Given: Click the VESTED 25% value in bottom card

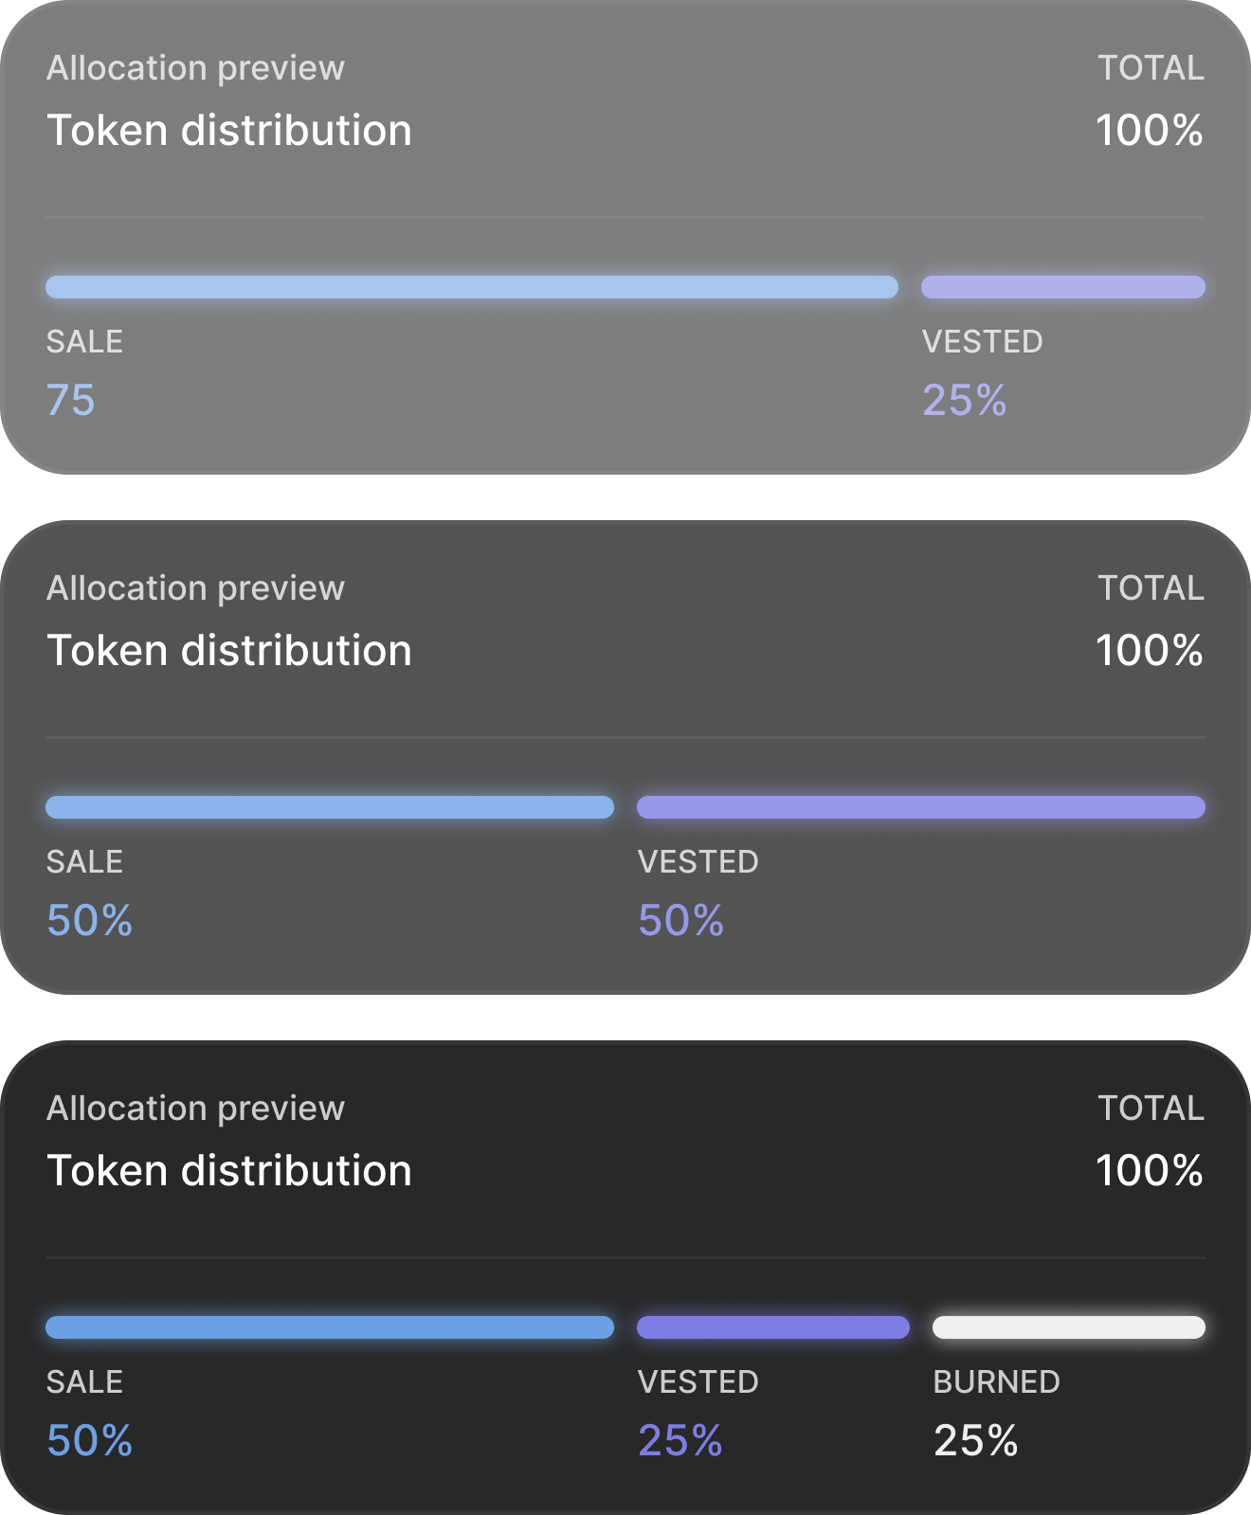Looking at the screenshot, I should [x=680, y=1440].
